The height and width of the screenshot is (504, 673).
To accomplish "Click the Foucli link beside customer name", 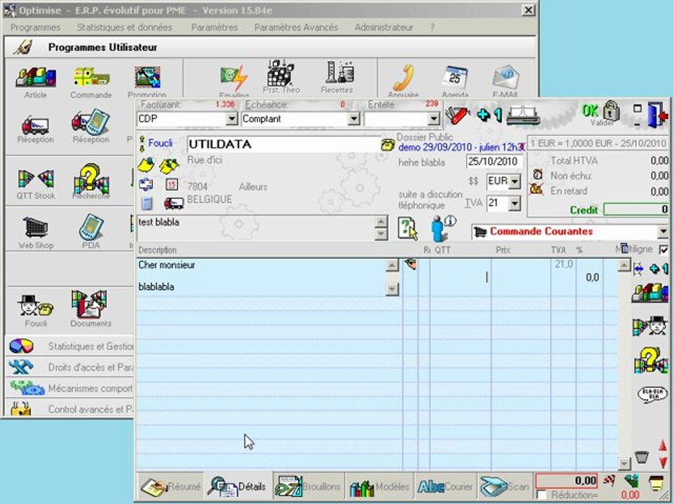I will pyautogui.click(x=160, y=143).
